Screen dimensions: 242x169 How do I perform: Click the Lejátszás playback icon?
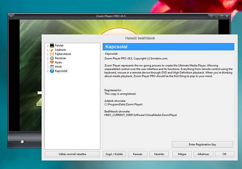pyautogui.click(x=52, y=49)
